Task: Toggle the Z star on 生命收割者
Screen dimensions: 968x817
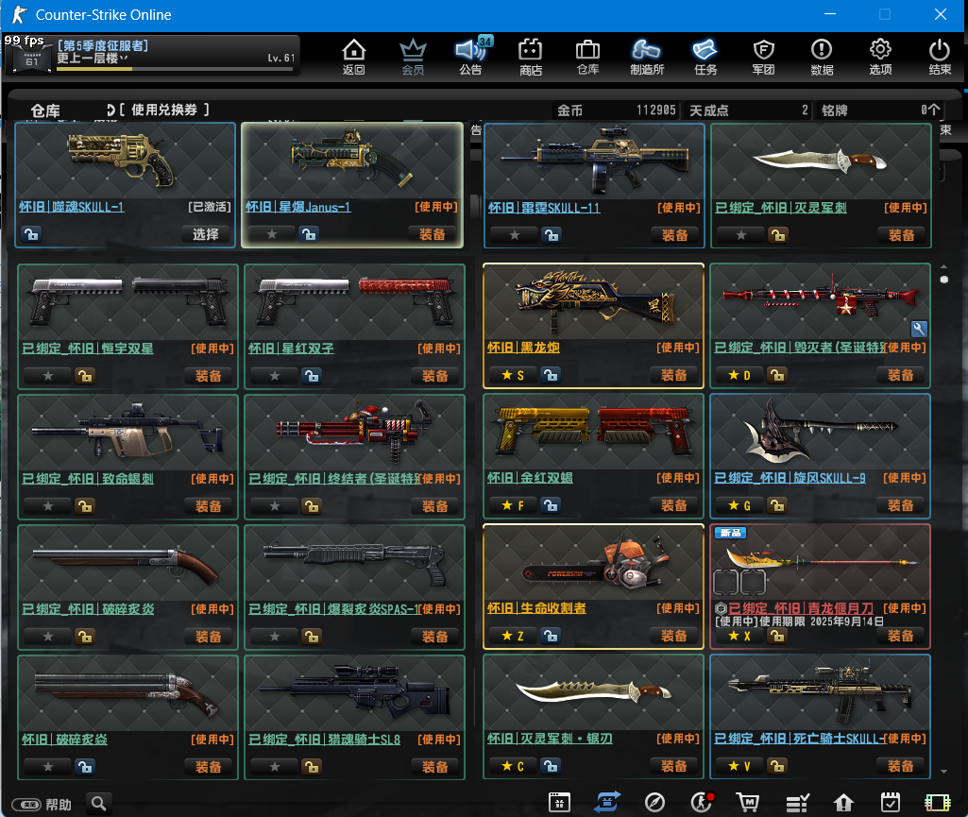Action: point(513,636)
